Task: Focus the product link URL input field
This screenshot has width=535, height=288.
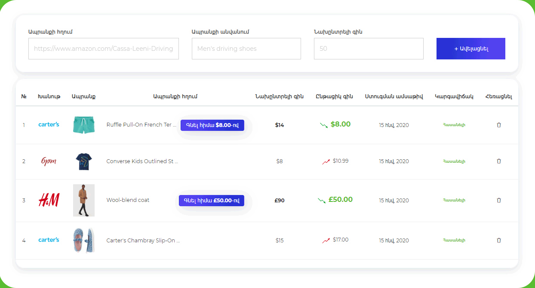Action: tap(104, 49)
